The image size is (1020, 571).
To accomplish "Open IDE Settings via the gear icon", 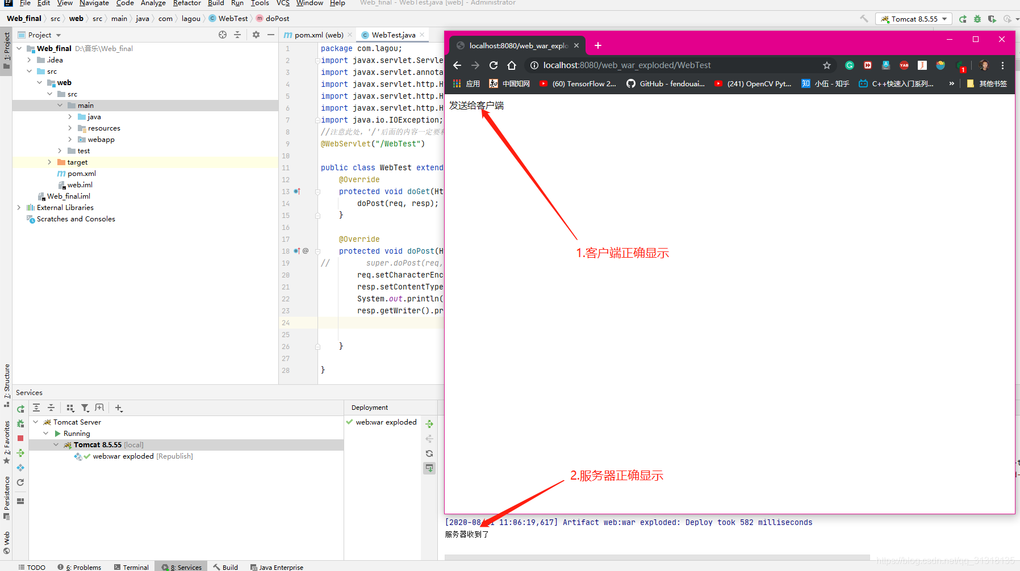I will tap(256, 35).
